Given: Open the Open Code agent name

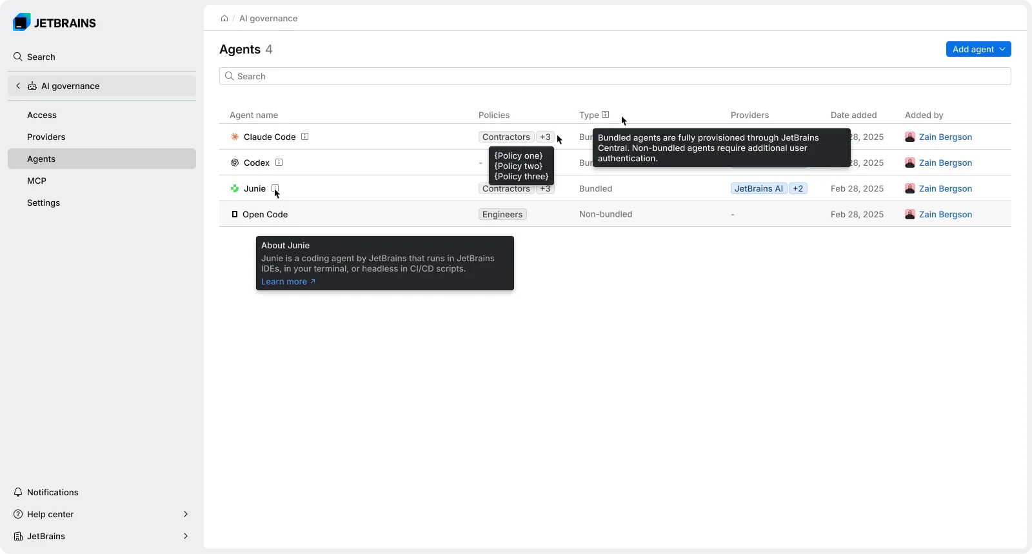Looking at the screenshot, I should point(265,214).
